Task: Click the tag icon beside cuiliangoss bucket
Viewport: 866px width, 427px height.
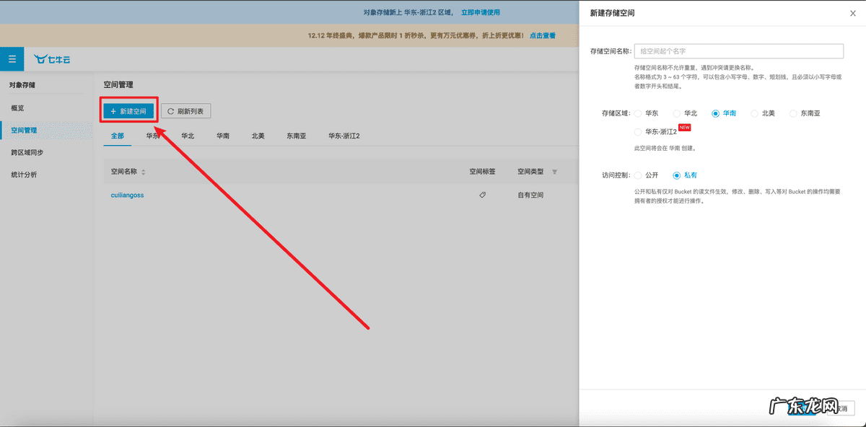Action: coord(483,195)
